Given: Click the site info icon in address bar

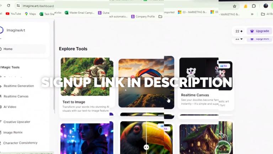Looking at the screenshot, I should [x=18, y=6].
